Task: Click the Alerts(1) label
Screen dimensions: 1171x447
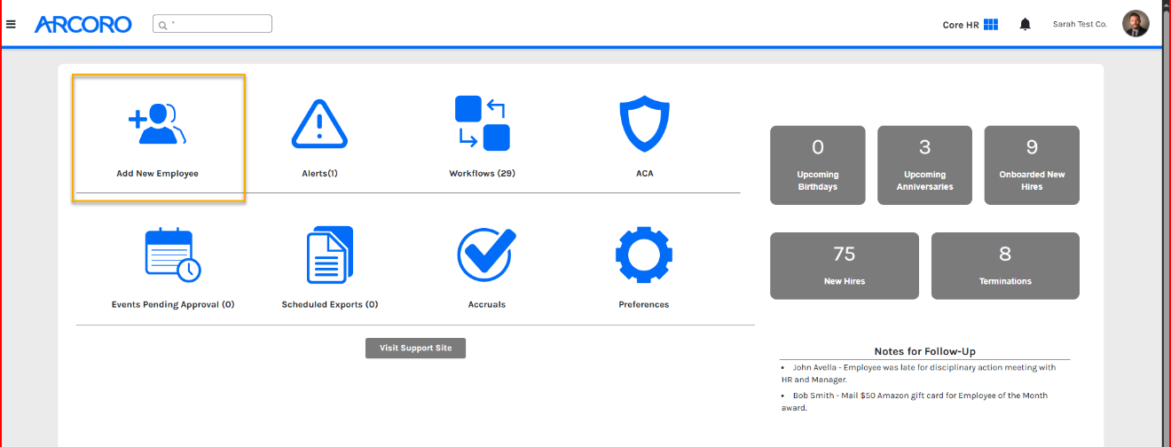Action: coord(319,174)
